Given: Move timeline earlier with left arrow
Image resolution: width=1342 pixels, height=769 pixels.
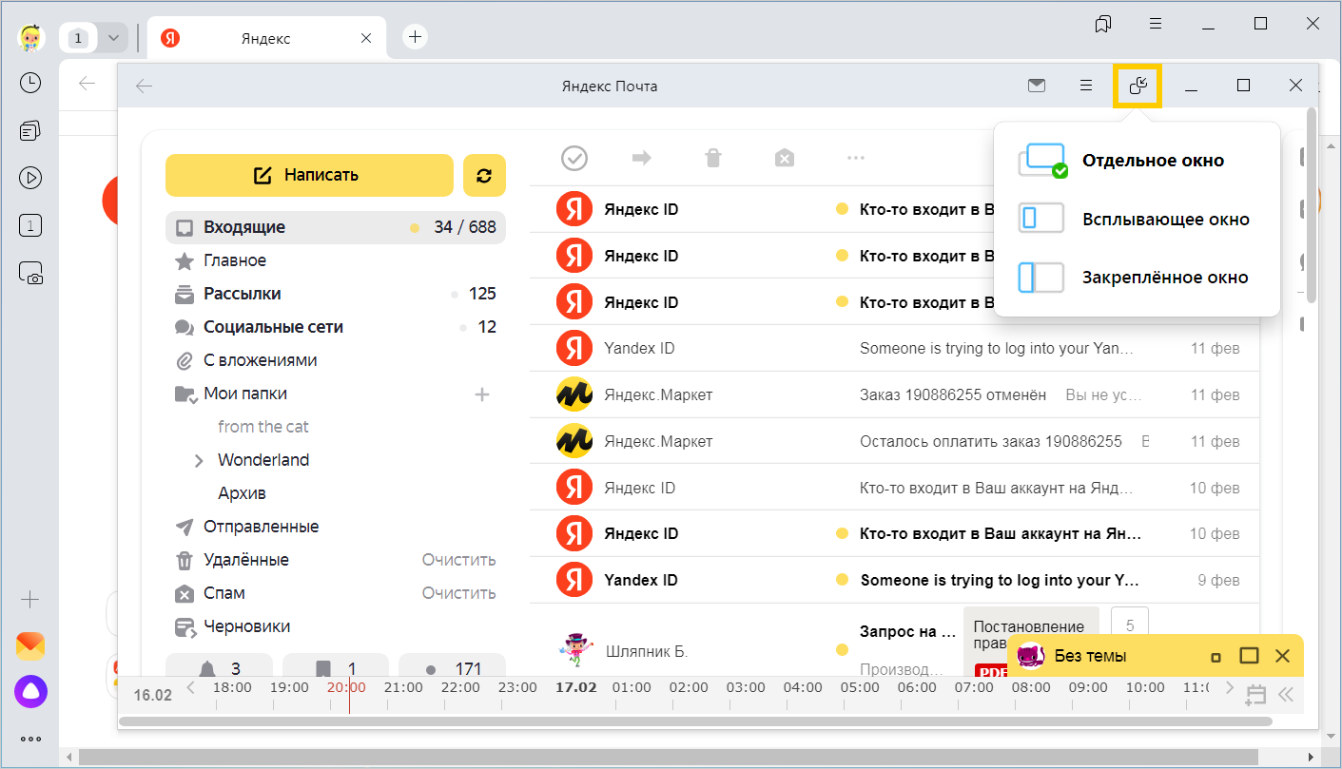Looking at the screenshot, I should pos(191,687).
